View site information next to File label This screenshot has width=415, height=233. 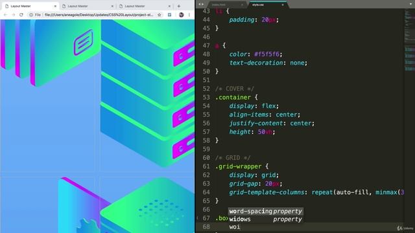[x=31, y=15]
